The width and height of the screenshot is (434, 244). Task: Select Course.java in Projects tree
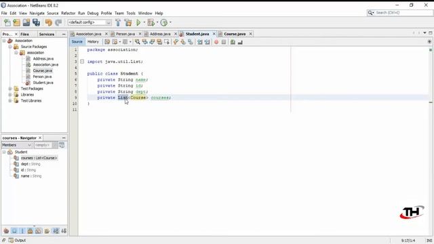tap(42, 70)
